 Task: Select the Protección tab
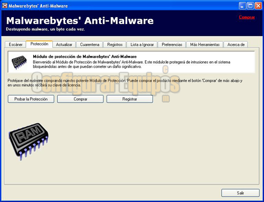click(x=39, y=44)
